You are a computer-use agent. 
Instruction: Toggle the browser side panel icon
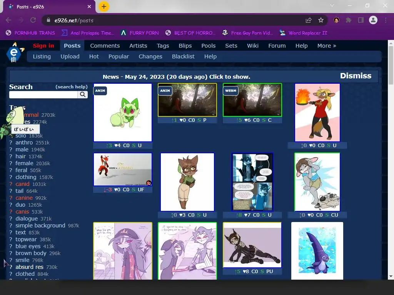(361, 20)
